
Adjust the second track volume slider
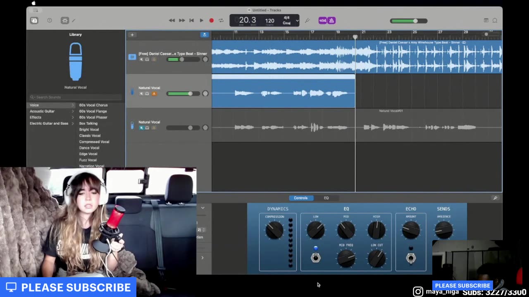pos(184,94)
